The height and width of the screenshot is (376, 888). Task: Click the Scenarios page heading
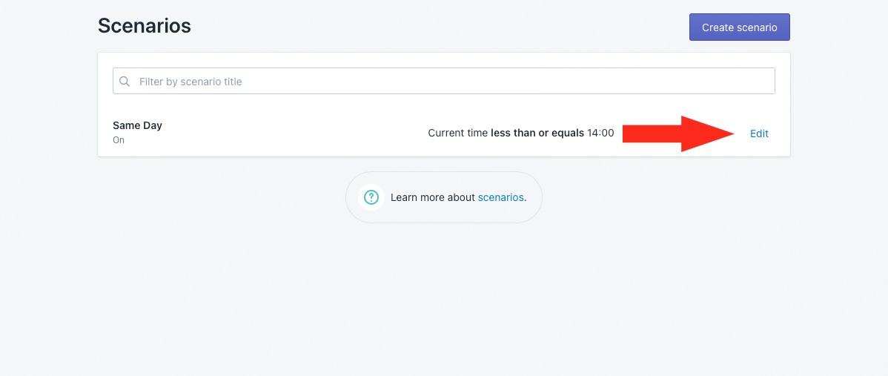145,26
